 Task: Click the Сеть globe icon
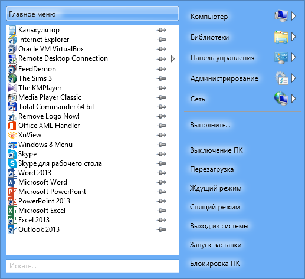[x=281, y=99]
